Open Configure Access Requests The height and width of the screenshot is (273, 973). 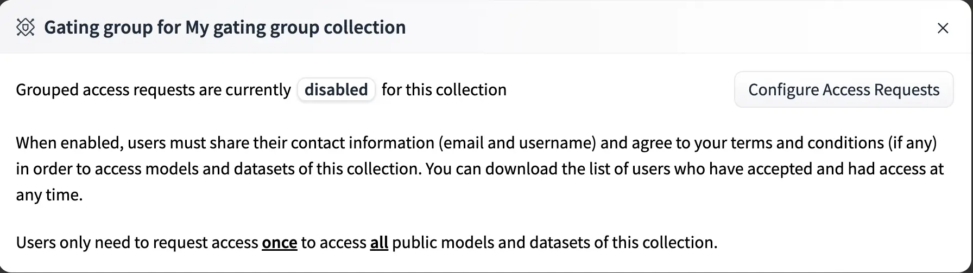(843, 90)
